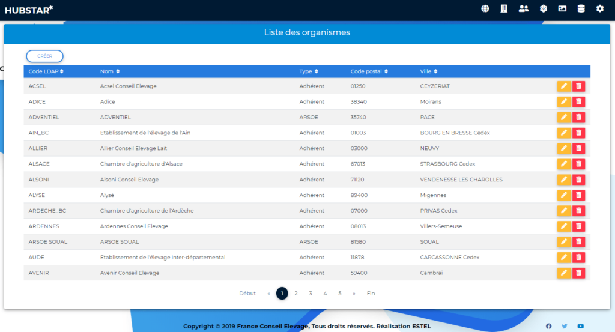
Task: Delete the ADICE row
Action: point(578,102)
